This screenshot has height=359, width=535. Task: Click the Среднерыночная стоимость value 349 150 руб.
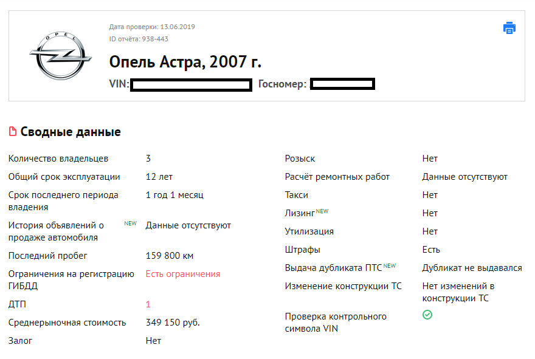tap(173, 323)
